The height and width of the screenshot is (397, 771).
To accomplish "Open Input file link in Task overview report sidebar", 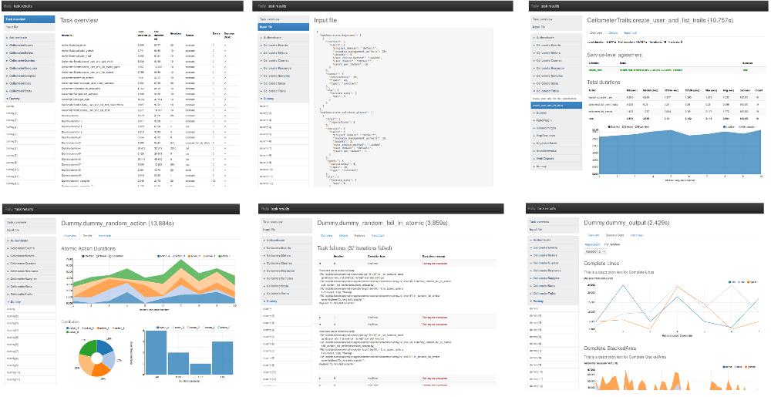I will [13, 26].
